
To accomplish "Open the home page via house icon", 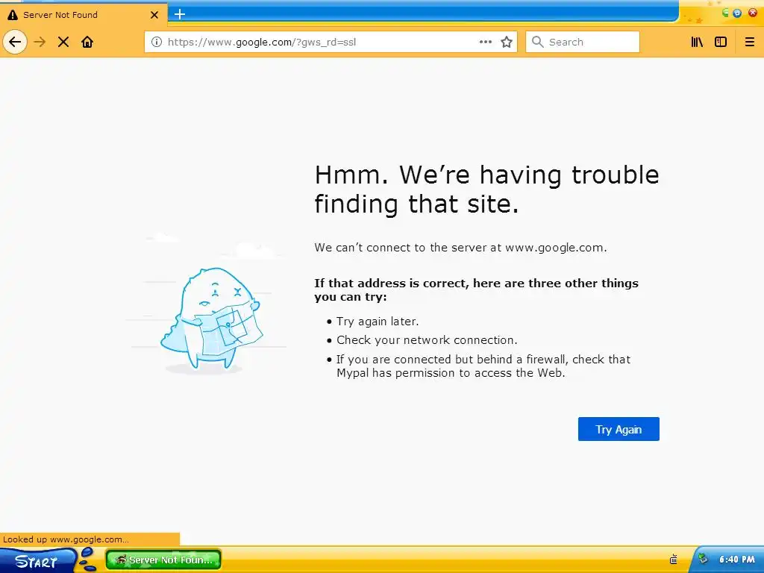I will point(87,42).
